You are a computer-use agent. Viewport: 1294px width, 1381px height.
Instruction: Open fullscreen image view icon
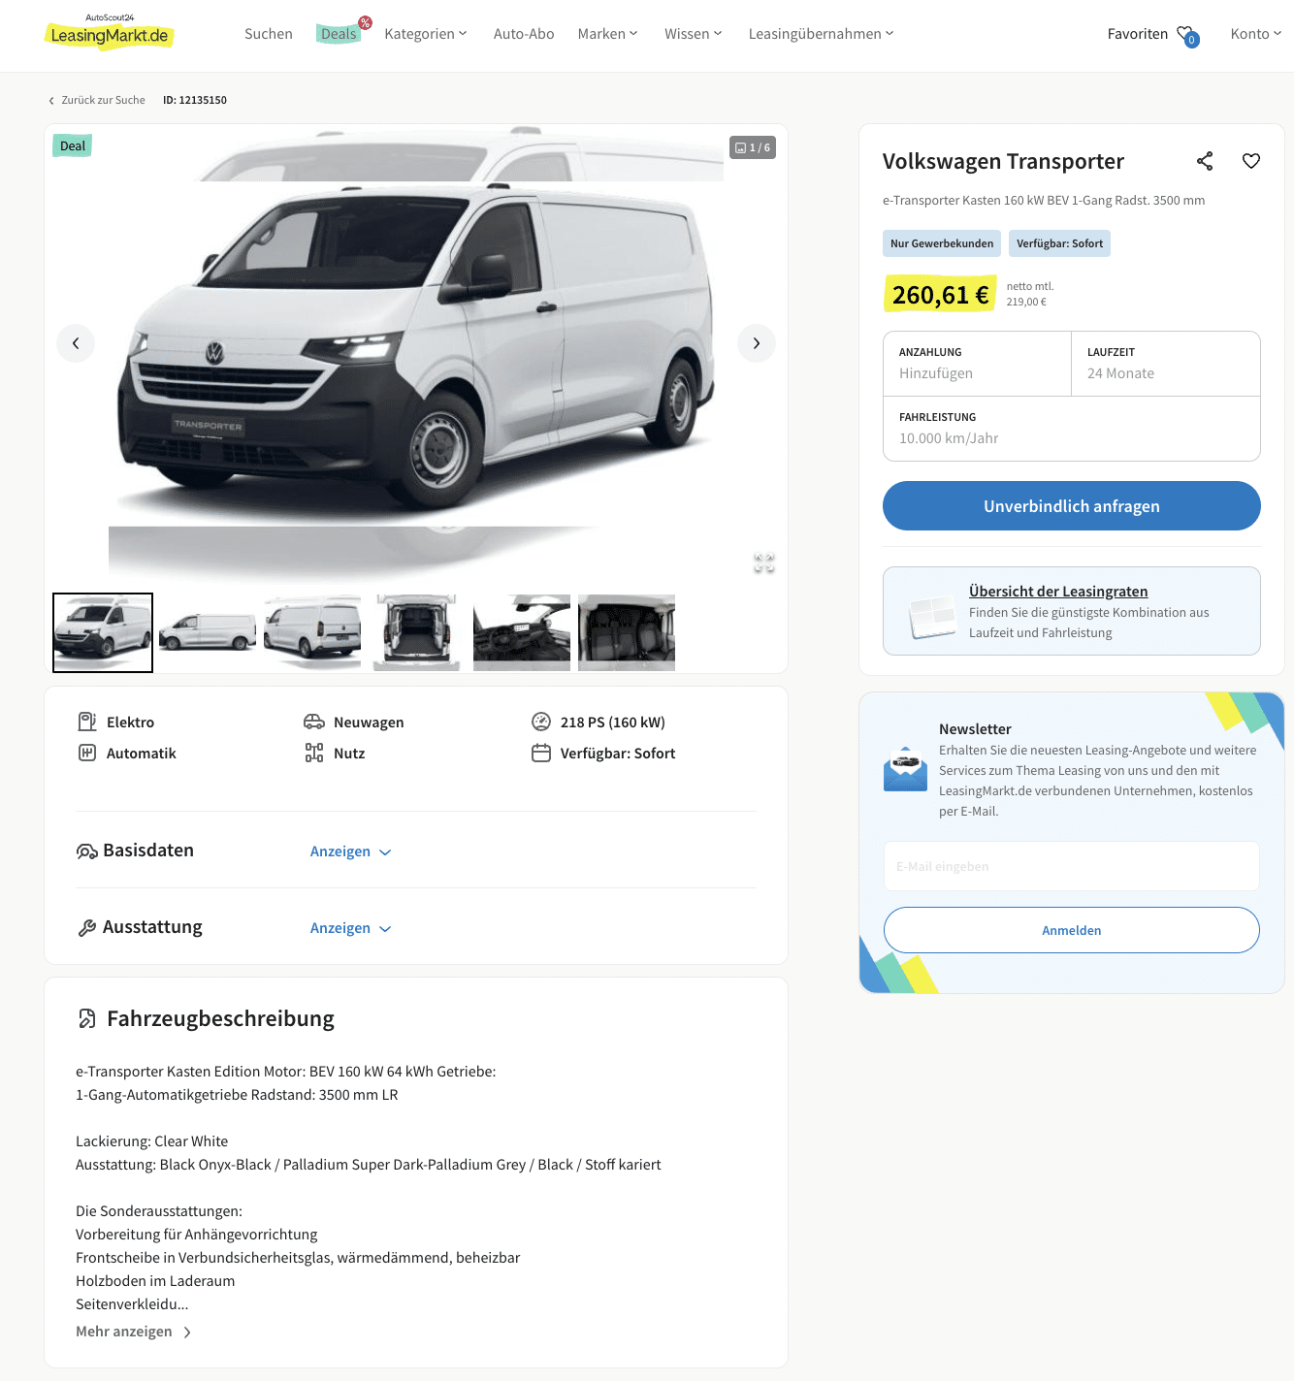point(764,563)
